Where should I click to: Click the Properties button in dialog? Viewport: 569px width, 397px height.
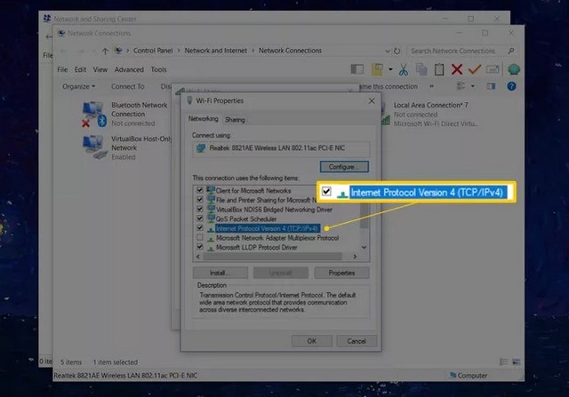point(342,273)
